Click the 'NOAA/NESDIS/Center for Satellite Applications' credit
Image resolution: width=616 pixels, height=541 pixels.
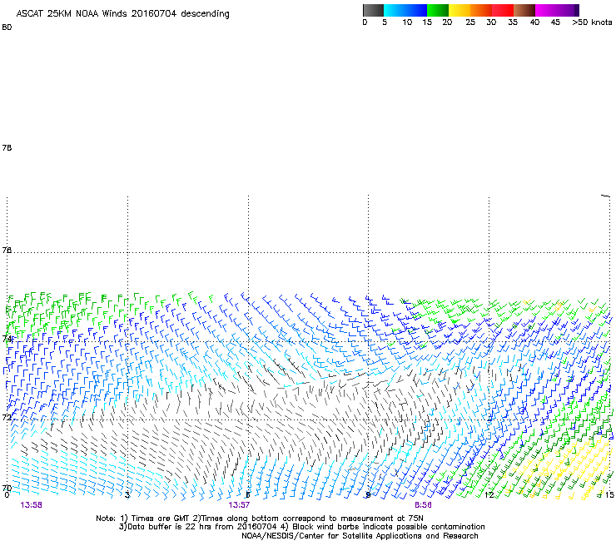[360, 536]
